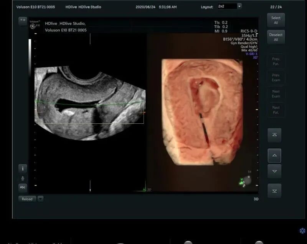Click the 3D orientation light-source widget

245,181
